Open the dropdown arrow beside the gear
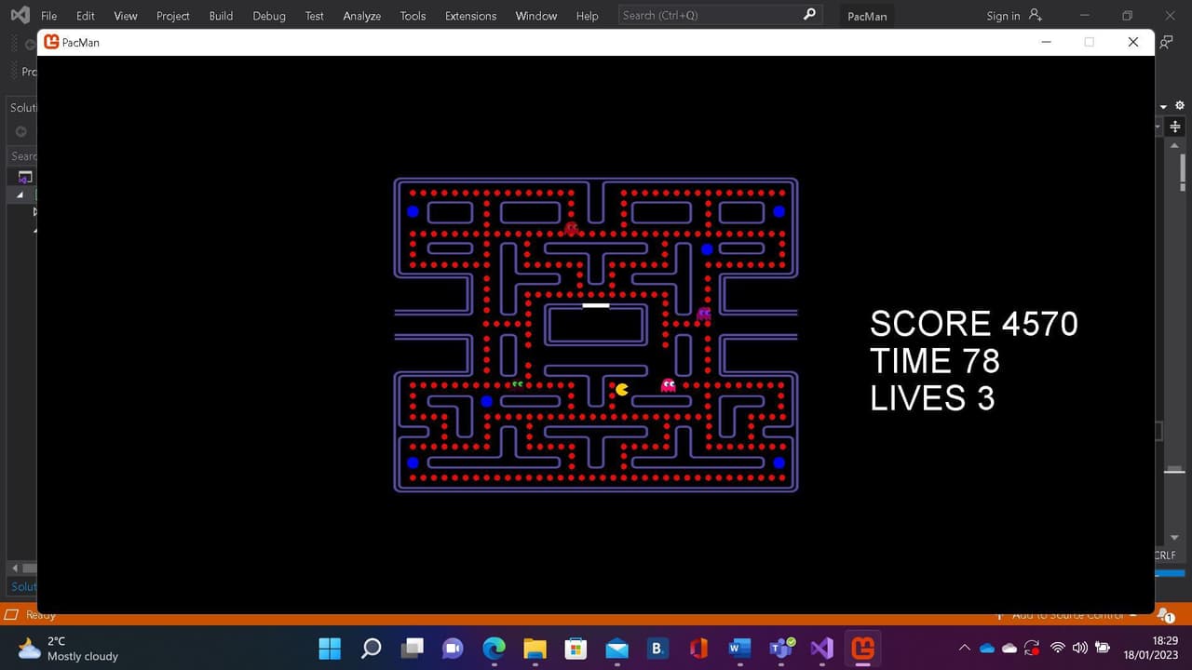This screenshot has height=670, width=1192. click(1164, 107)
